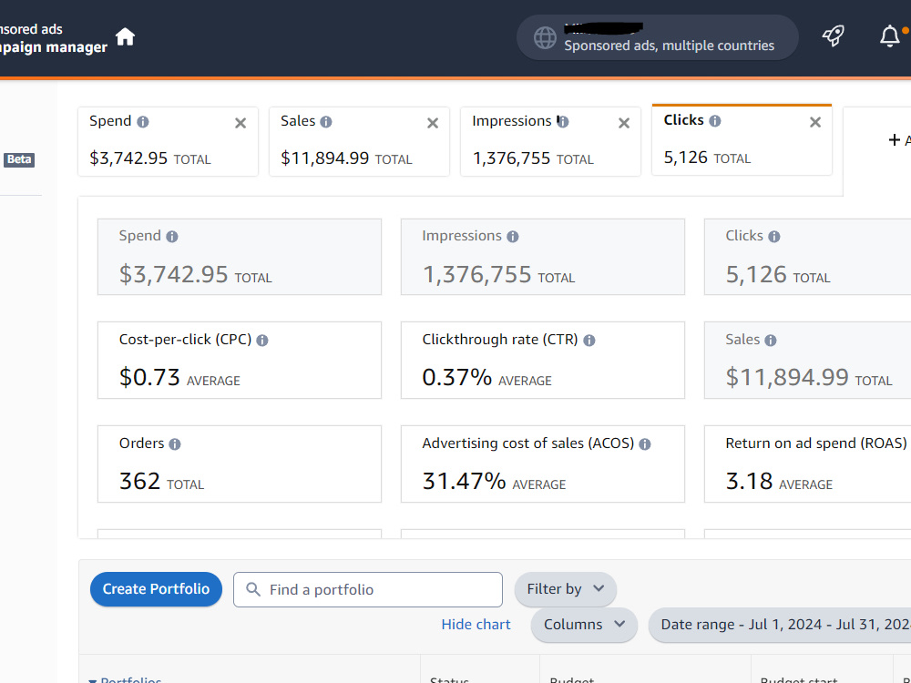
Task: Click the globe icon in account selector
Action: pyautogui.click(x=545, y=37)
